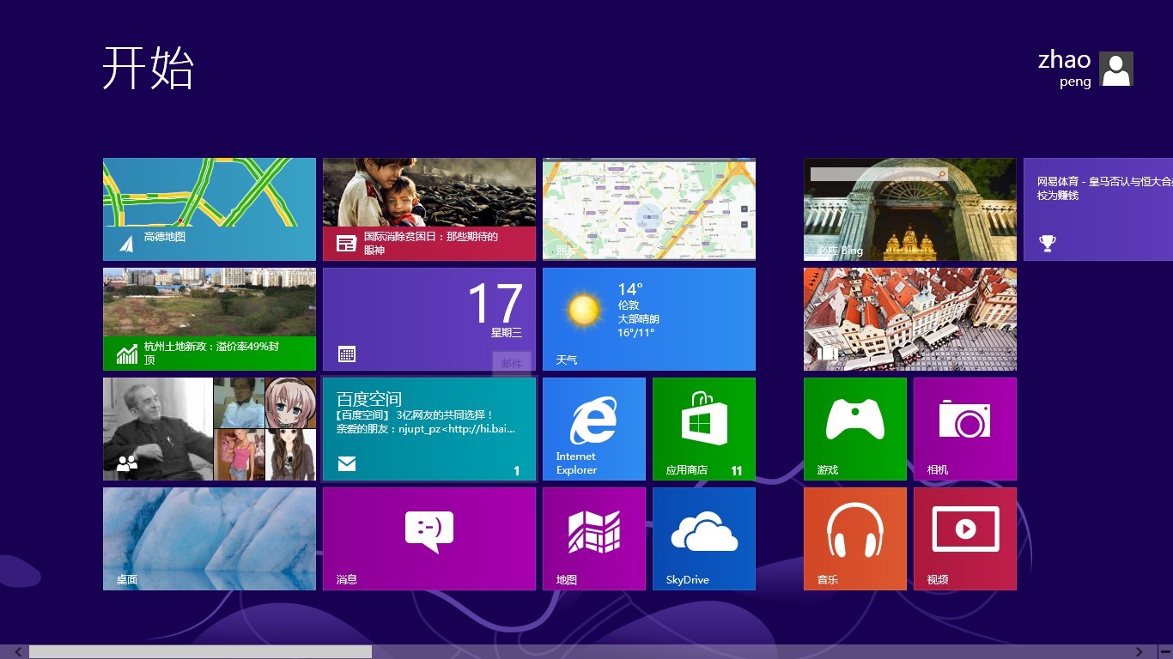This screenshot has width=1173, height=659.
Task: Open 应用商店 showing 11 updates
Action: [703, 428]
